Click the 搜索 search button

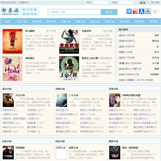point(109,12)
